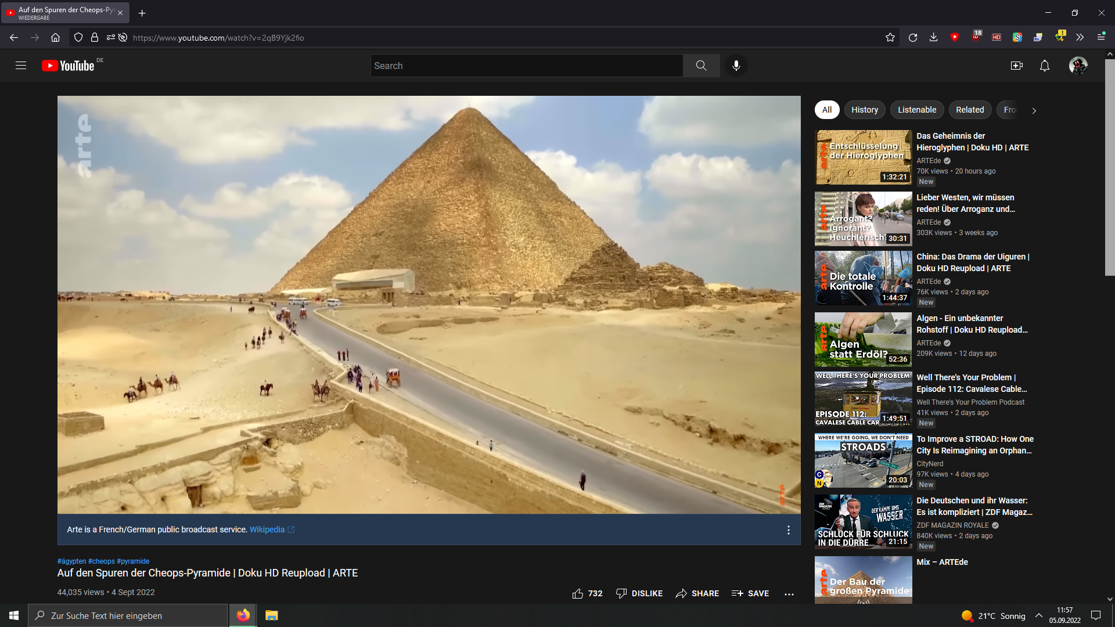This screenshot has height=627, width=1115.
Task: Click the search magnifier button
Action: tap(701, 66)
